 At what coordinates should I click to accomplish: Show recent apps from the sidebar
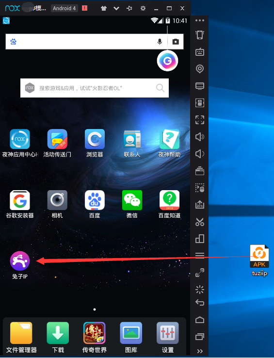point(200,337)
